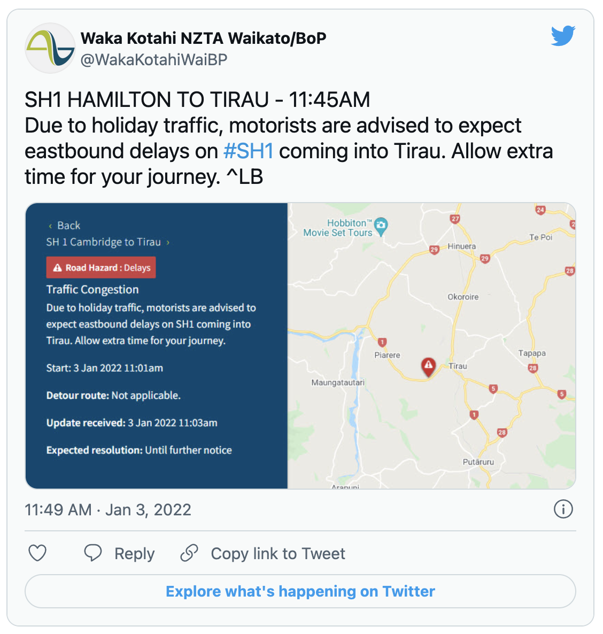This screenshot has width=603, height=634.
Task: Click the Road Hazard: Delays badge
Action: (101, 268)
